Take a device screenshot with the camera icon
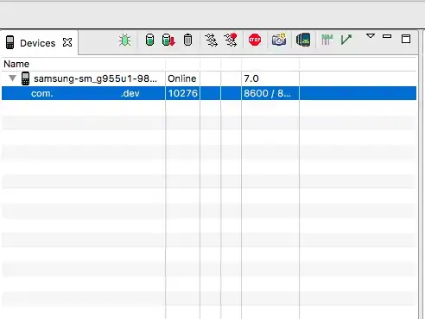The height and width of the screenshot is (319, 425). [279, 40]
